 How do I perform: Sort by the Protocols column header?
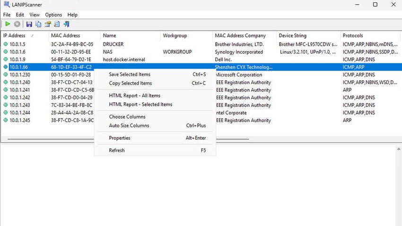[370, 35]
